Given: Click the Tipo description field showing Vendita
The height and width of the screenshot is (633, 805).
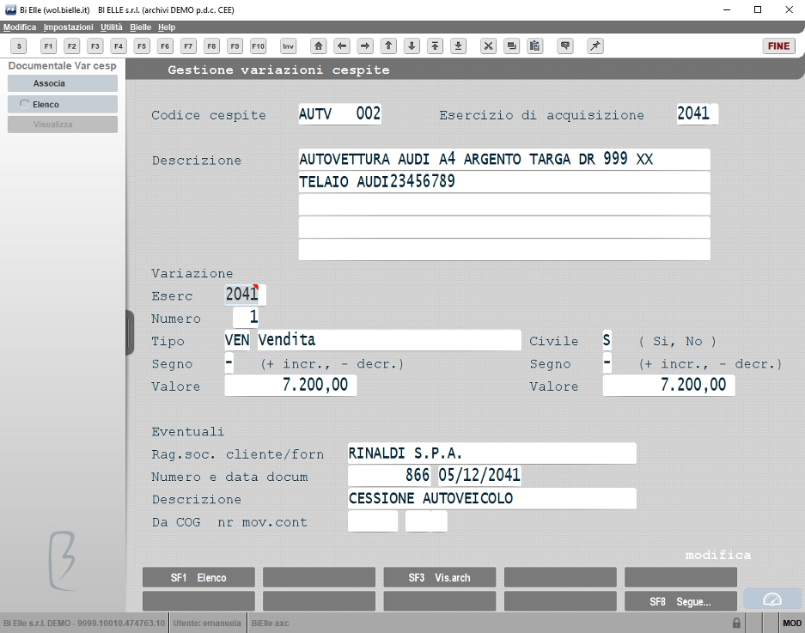Looking at the screenshot, I should pyautogui.click(x=389, y=340).
